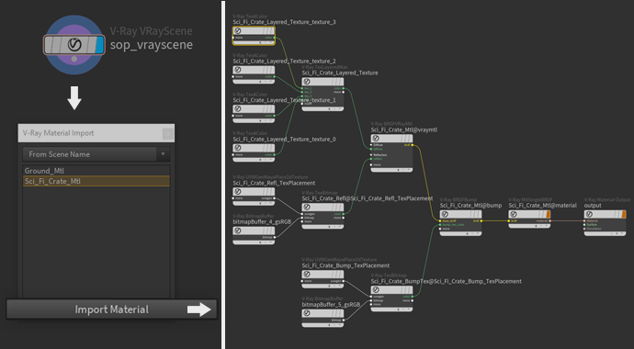The image size is (634, 349).
Task: Expand 'more' on Bump_TexPlacement node
Action: point(303,281)
